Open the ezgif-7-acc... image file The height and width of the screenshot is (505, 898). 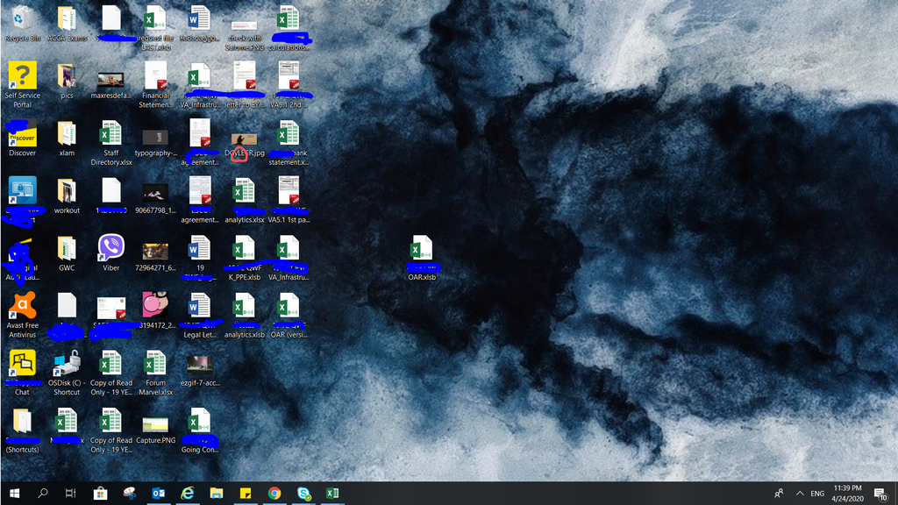pos(199,371)
